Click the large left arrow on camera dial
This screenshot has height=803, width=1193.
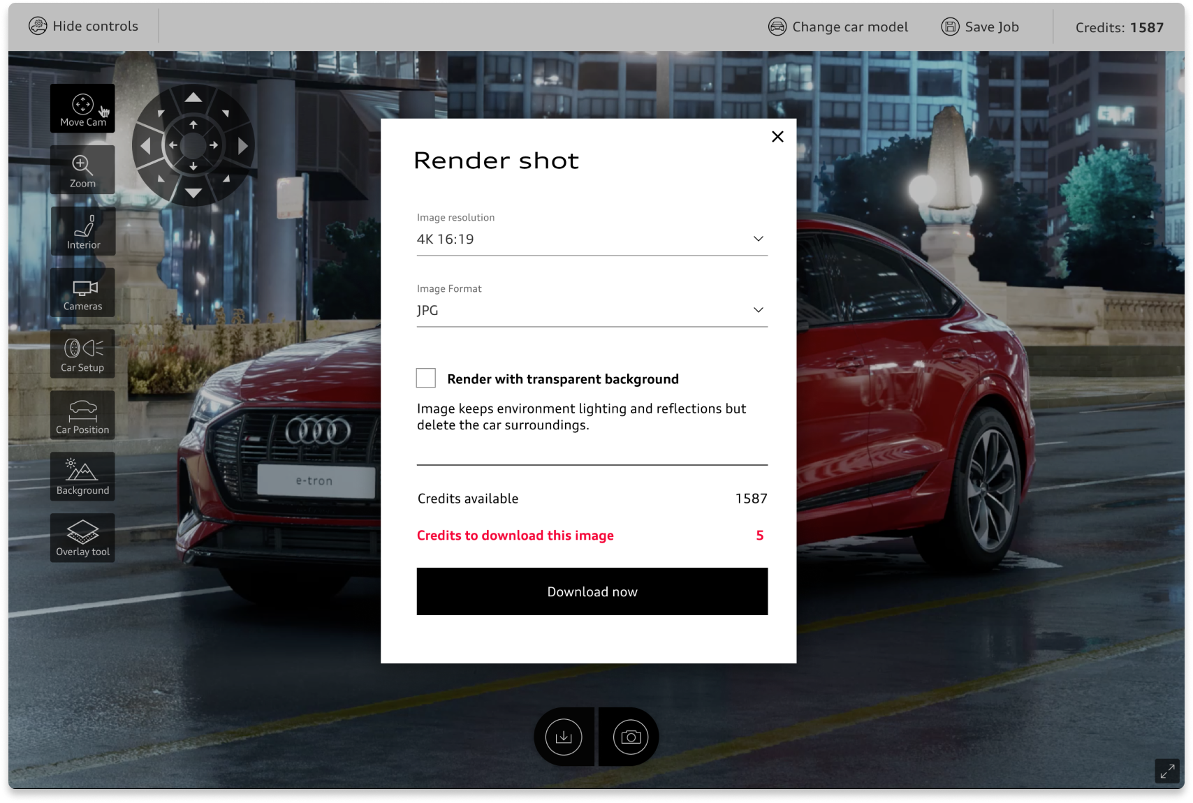[145, 146]
